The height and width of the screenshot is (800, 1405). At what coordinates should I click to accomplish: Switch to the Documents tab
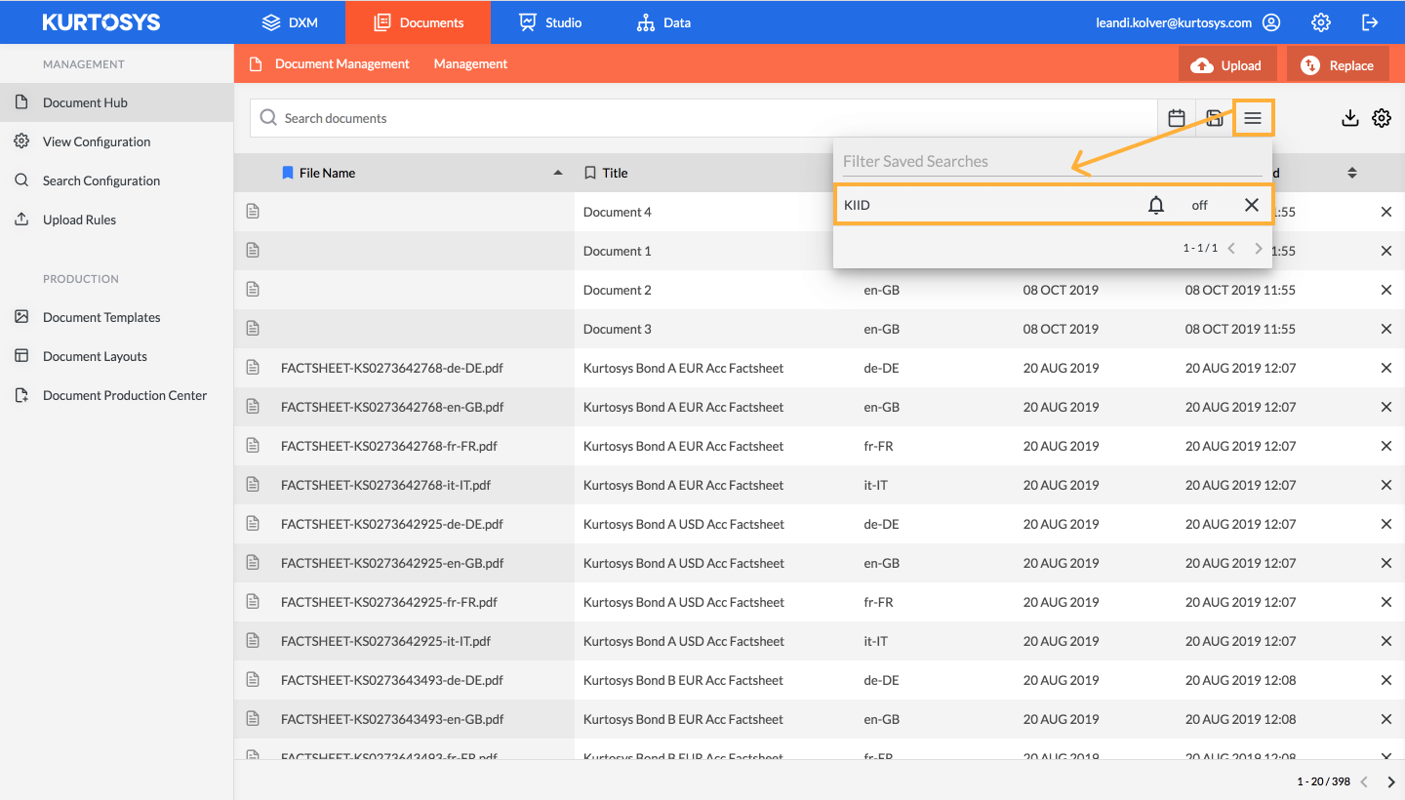coord(419,21)
